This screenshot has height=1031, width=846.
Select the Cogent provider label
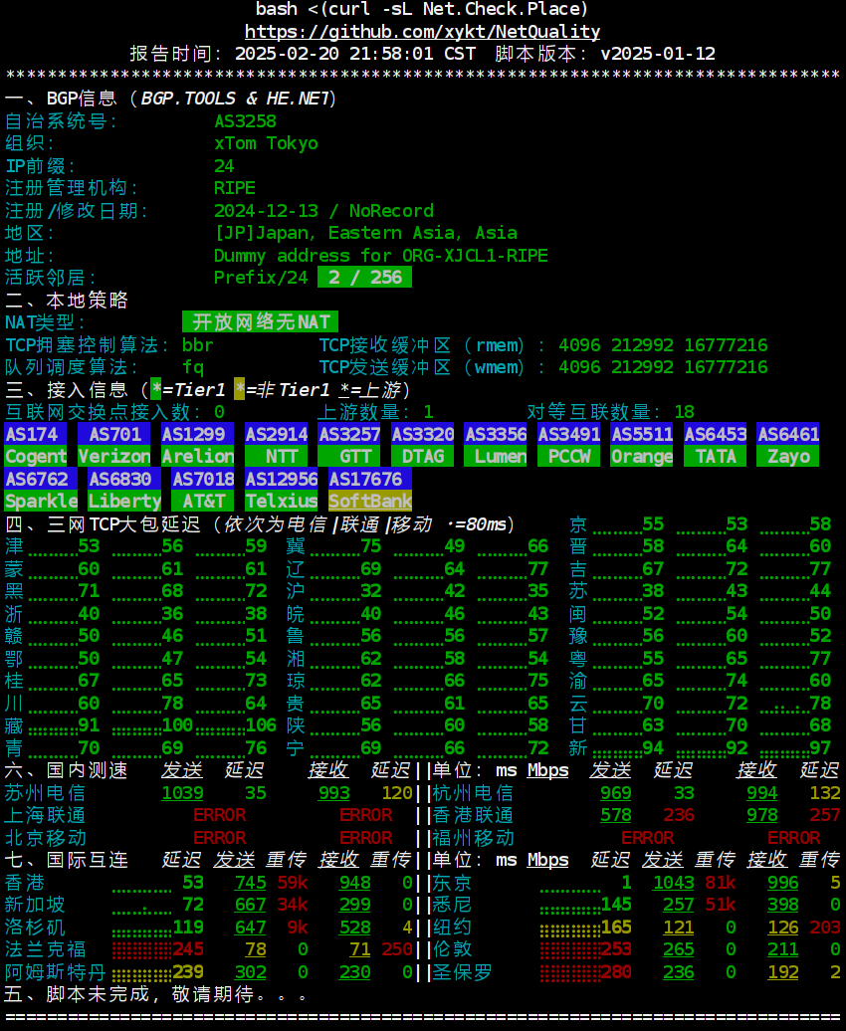(36, 457)
